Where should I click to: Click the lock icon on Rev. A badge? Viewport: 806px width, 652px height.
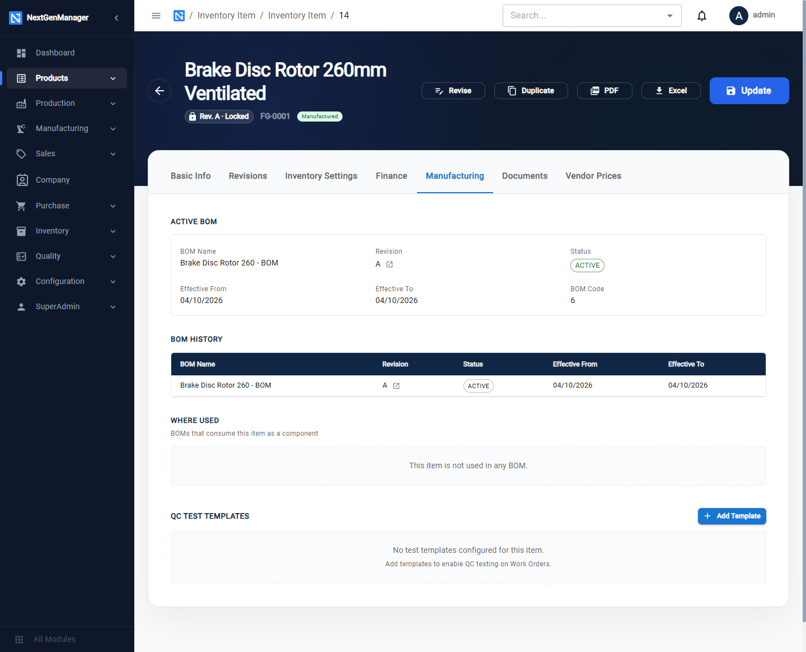click(x=193, y=117)
